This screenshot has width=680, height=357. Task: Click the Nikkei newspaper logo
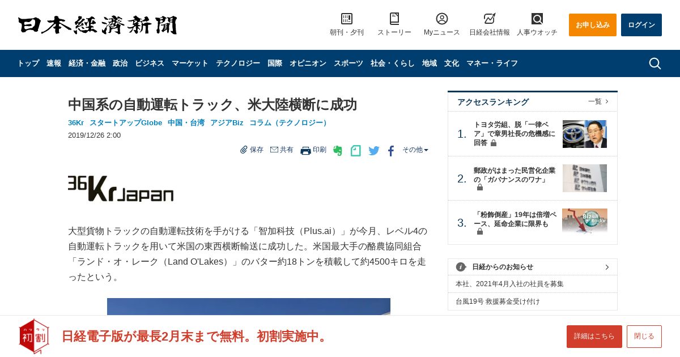tap(97, 25)
